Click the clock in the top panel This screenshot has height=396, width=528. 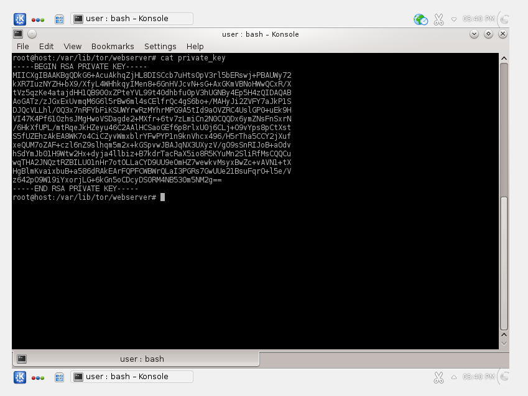click(x=478, y=19)
